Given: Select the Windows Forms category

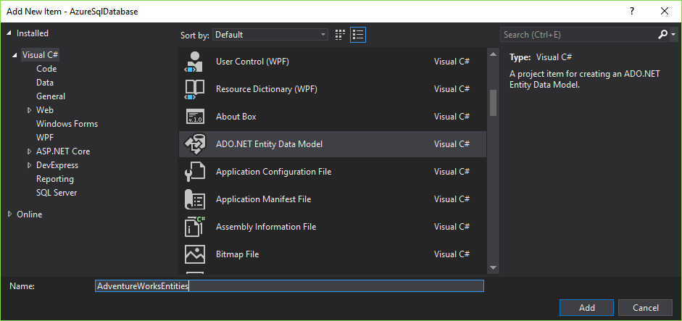Looking at the screenshot, I should coord(67,124).
